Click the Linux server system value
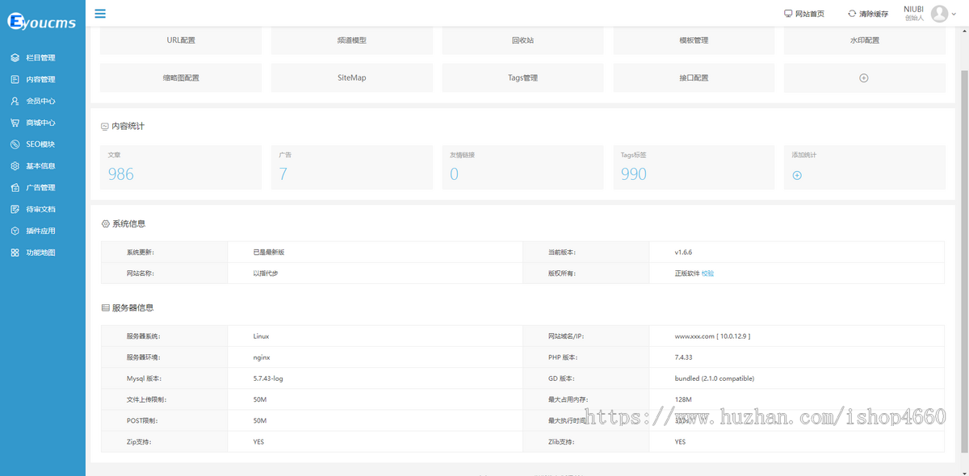This screenshot has height=476, width=969. click(261, 336)
